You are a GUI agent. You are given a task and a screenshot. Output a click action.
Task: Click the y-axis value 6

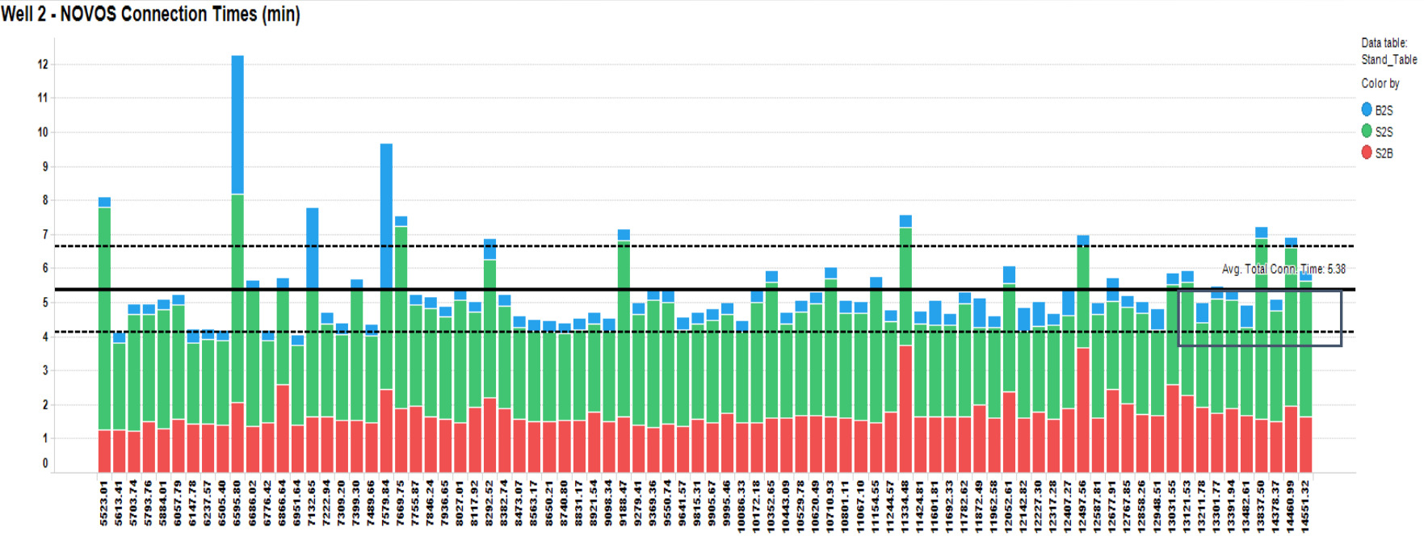click(45, 268)
